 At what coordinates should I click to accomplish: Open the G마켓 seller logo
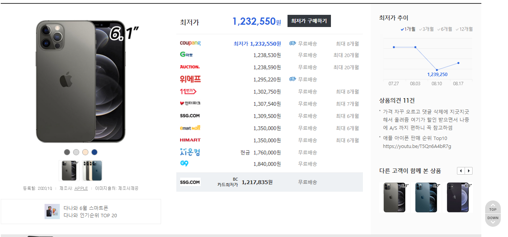[186, 55]
